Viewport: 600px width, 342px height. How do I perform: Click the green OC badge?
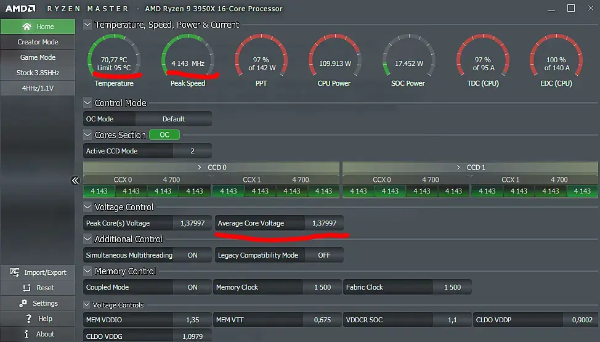click(164, 135)
